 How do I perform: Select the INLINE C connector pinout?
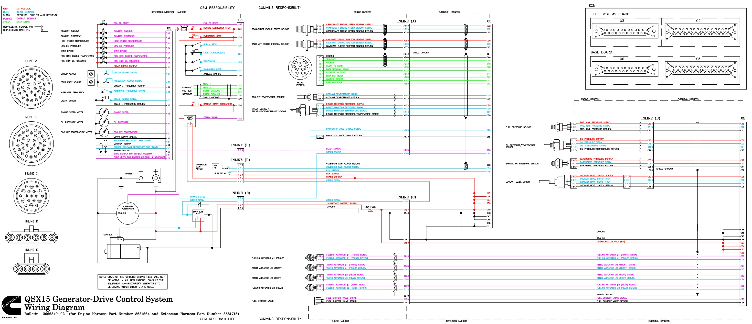pyautogui.click(x=31, y=196)
